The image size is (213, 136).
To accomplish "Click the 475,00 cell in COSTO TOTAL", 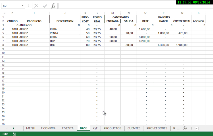I will click(182, 33).
